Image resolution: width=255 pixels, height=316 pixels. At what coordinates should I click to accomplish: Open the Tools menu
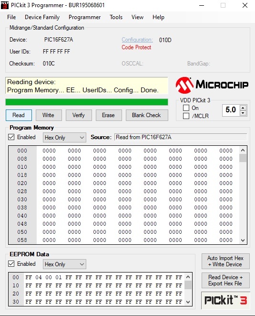point(116,17)
